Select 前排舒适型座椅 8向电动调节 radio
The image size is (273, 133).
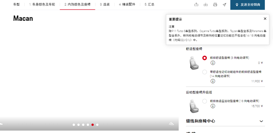(x=204, y=58)
